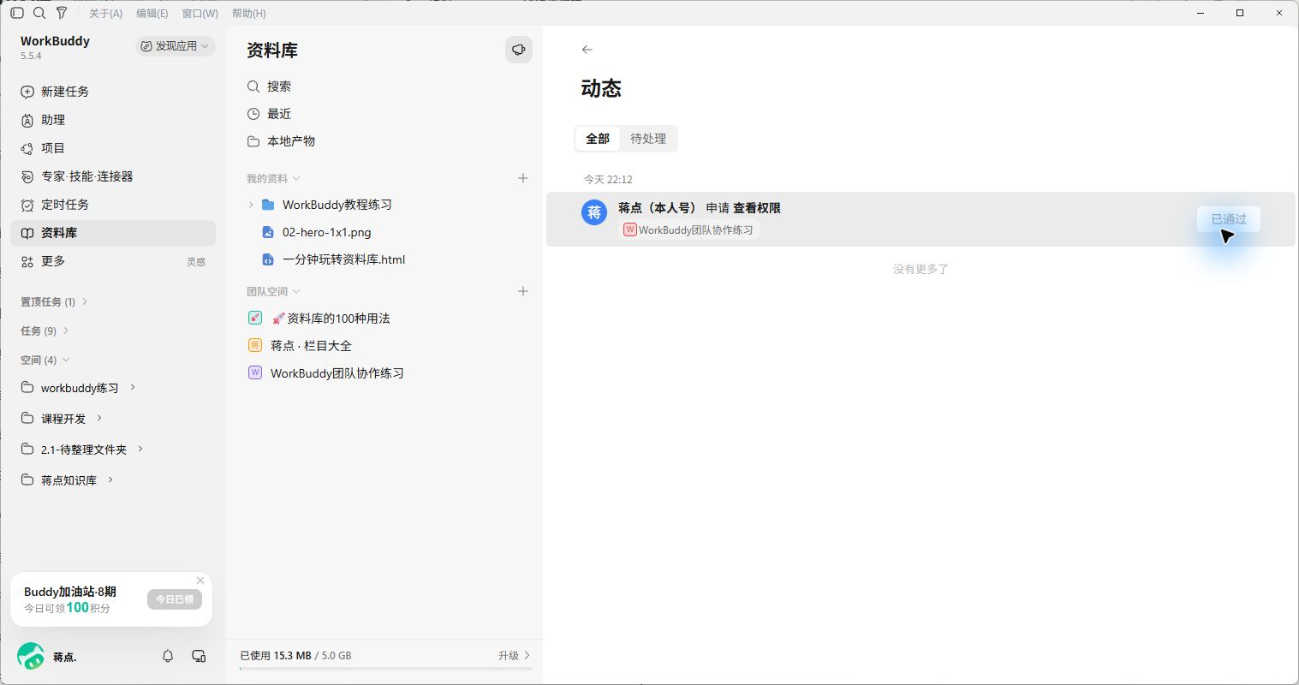Screen dimensions: 1299x685
Task: Click the funnel icon in the title bar
Action: pos(62,13)
